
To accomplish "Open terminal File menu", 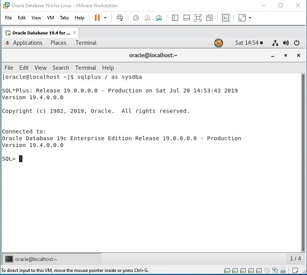I will pos(9,68).
